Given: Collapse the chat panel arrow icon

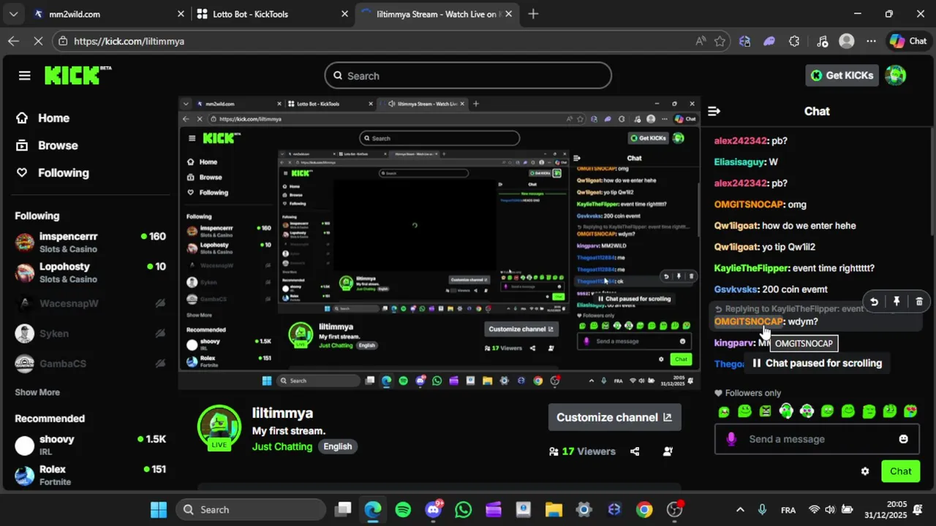Looking at the screenshot, I should (714, 111).
